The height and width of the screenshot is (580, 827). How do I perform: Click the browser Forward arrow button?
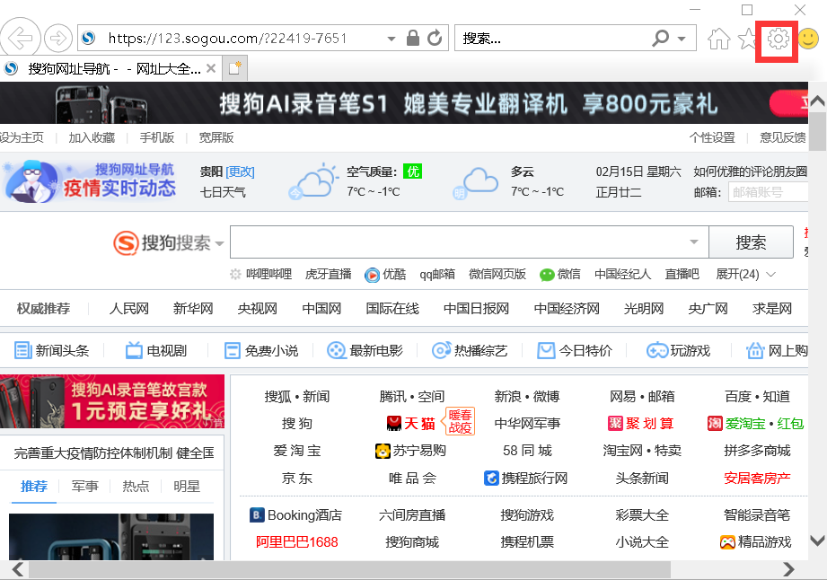coord(58,39)
